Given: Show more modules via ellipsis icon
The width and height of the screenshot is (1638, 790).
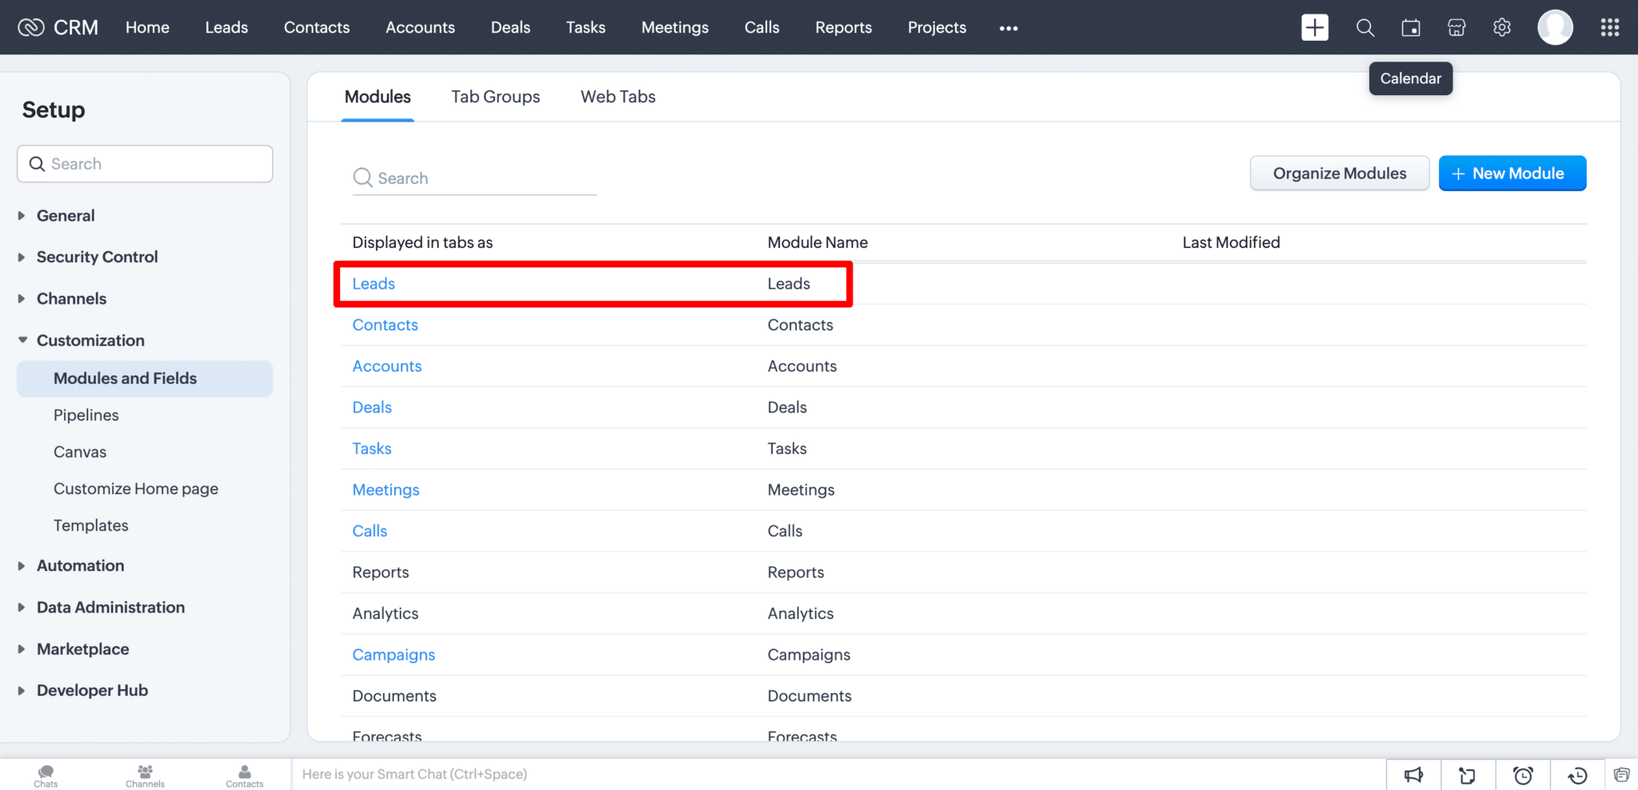Looking at the screenshot, I should point(1009,28).
